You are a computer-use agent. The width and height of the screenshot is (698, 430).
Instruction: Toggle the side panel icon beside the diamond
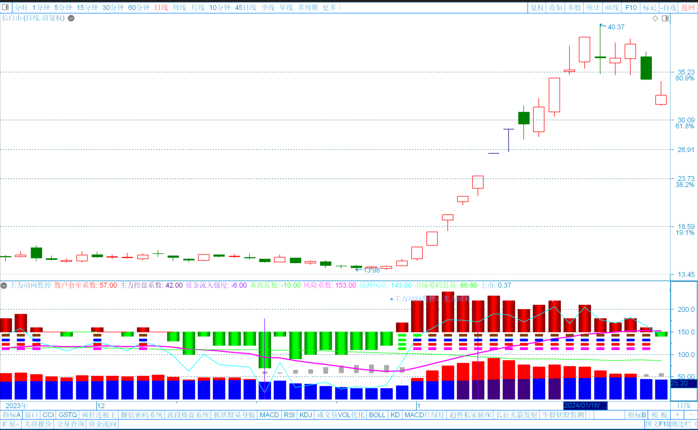[x=665, y=18]
